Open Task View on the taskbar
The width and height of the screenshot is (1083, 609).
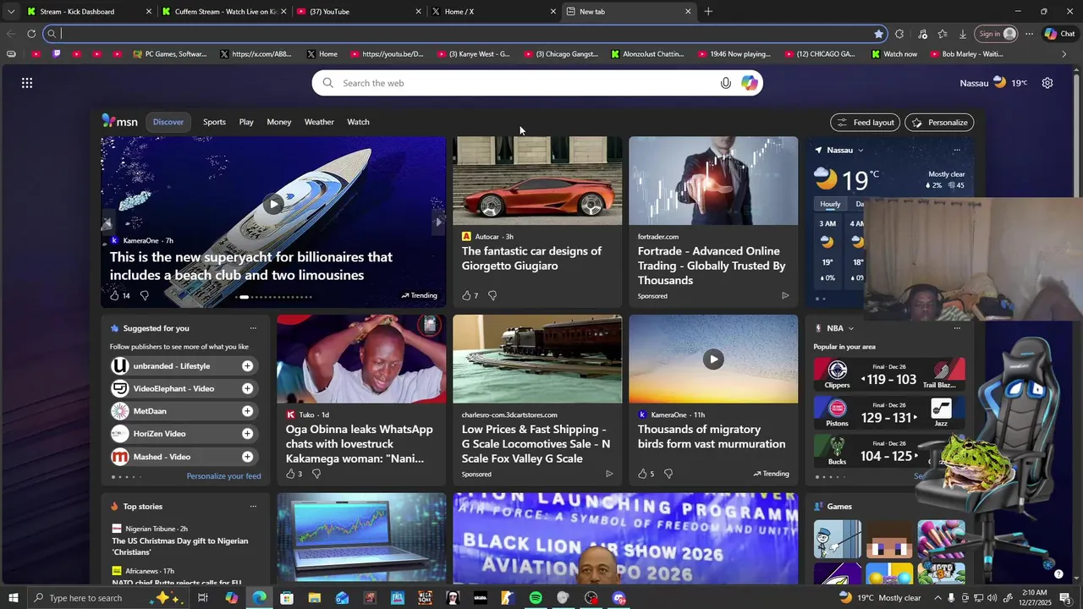tap(203, 598)
